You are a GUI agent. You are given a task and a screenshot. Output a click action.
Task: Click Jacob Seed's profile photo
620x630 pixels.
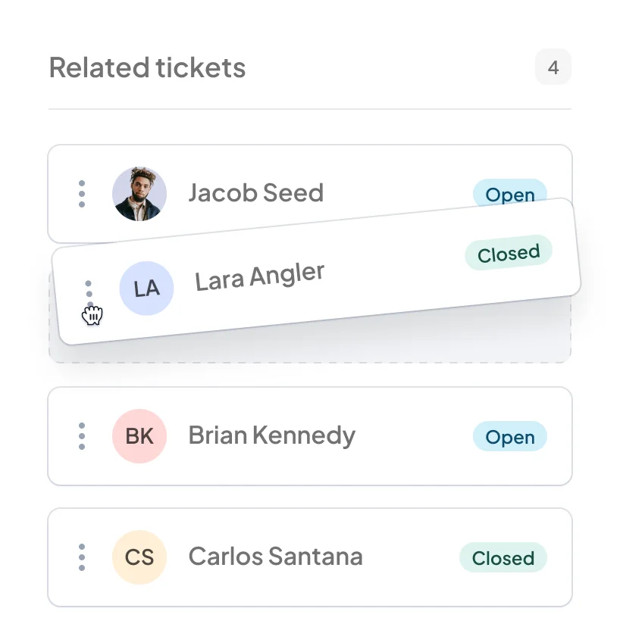139,194
